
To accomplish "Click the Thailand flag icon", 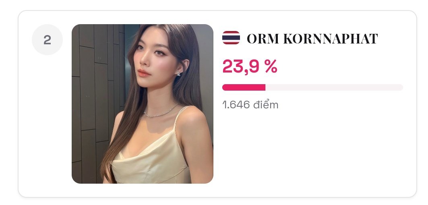I will coord(231,38).
